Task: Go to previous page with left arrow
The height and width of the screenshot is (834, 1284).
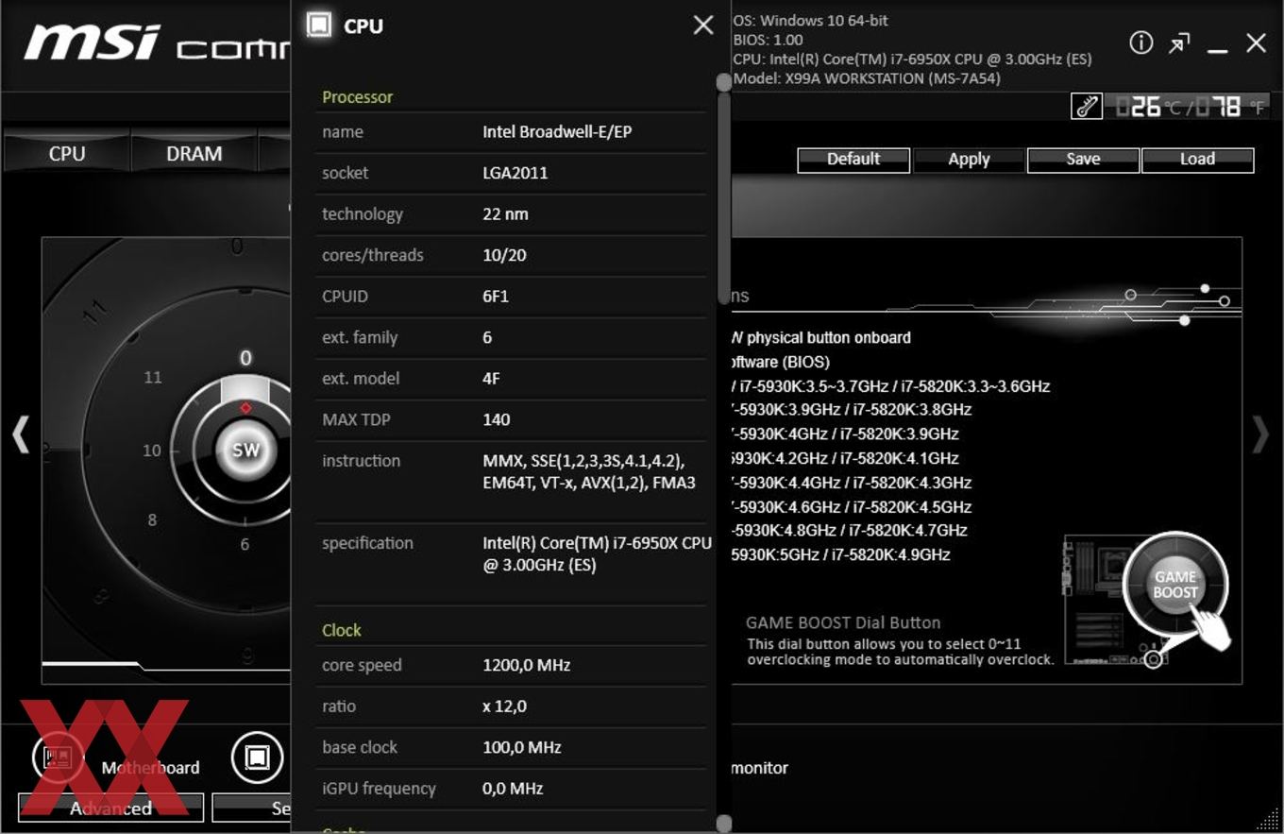Action: click(x=21, y=435)
